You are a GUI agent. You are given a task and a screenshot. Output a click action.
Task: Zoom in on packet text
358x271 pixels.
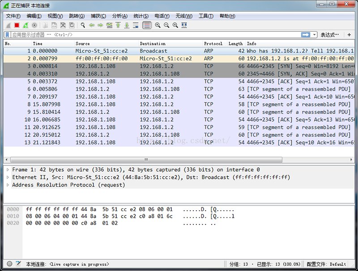158,25
